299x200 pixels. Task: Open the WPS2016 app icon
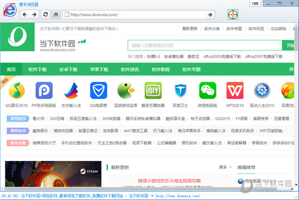coord(235,91)
